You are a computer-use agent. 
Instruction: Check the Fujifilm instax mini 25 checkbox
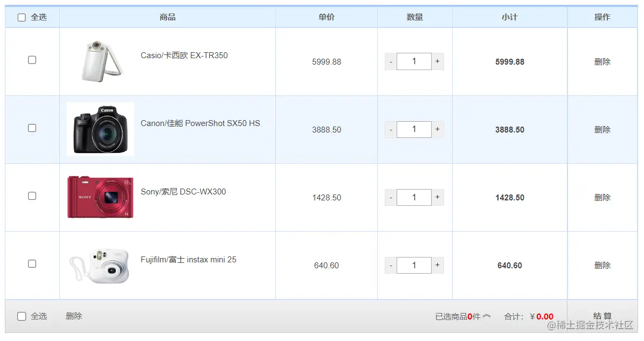[32, 265]
